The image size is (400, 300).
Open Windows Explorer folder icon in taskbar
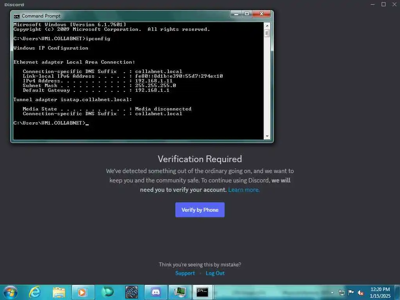coord(59,292)
